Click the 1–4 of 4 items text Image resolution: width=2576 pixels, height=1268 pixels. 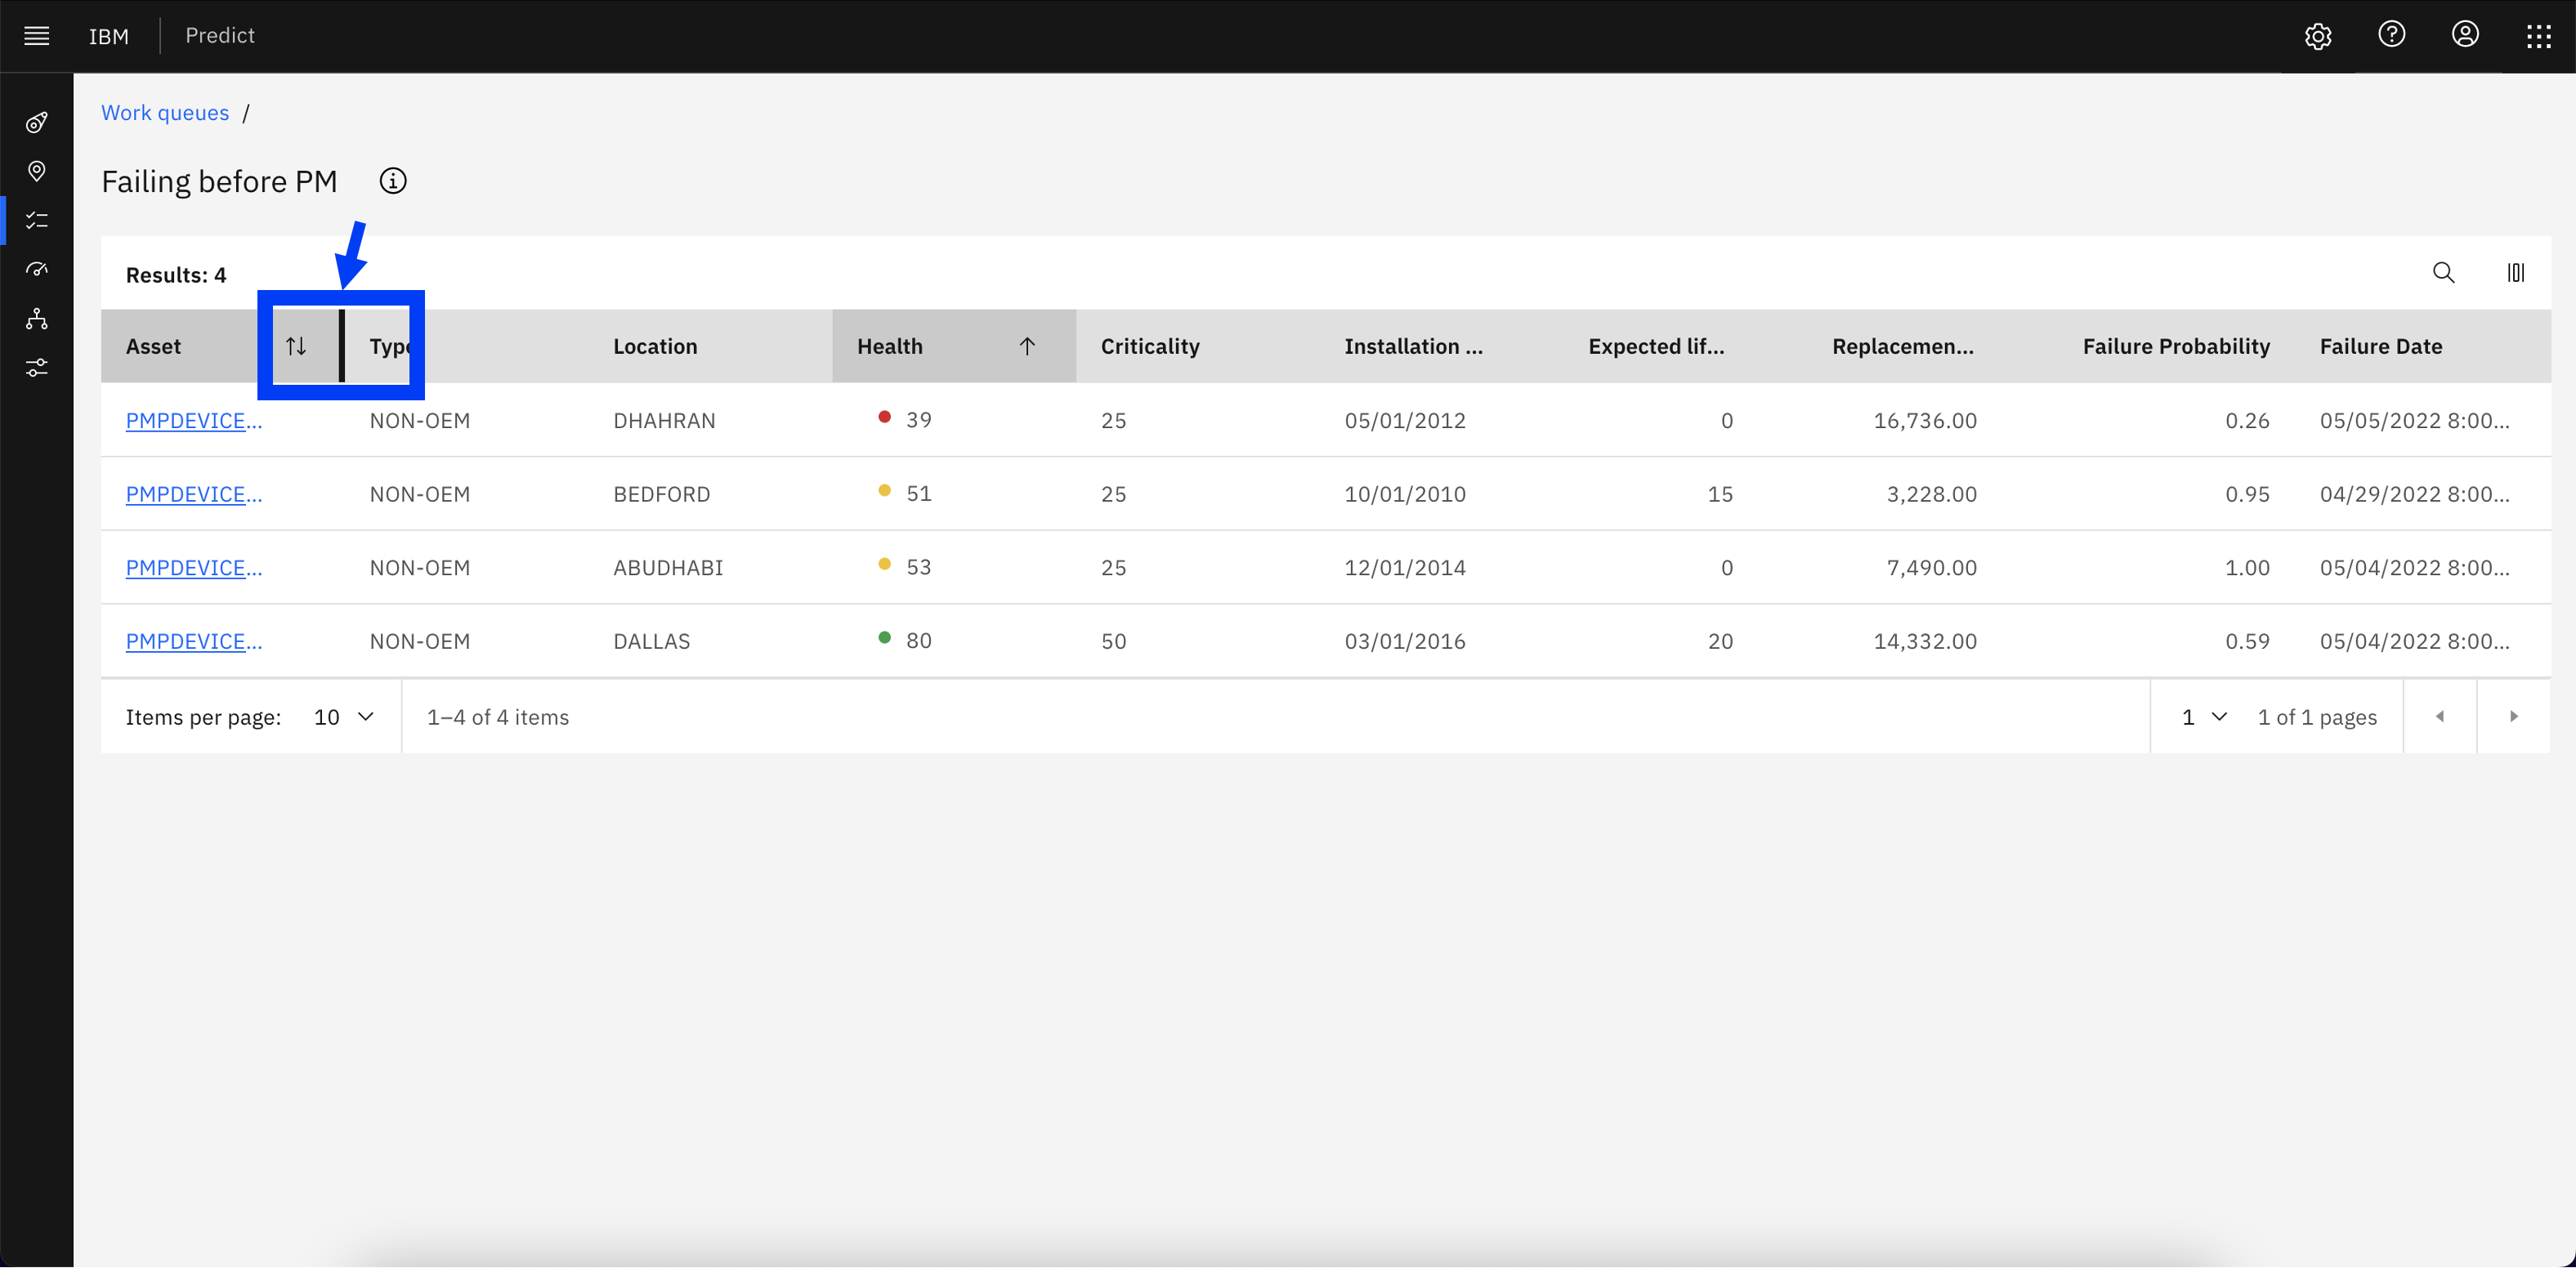tap(498, 717)
